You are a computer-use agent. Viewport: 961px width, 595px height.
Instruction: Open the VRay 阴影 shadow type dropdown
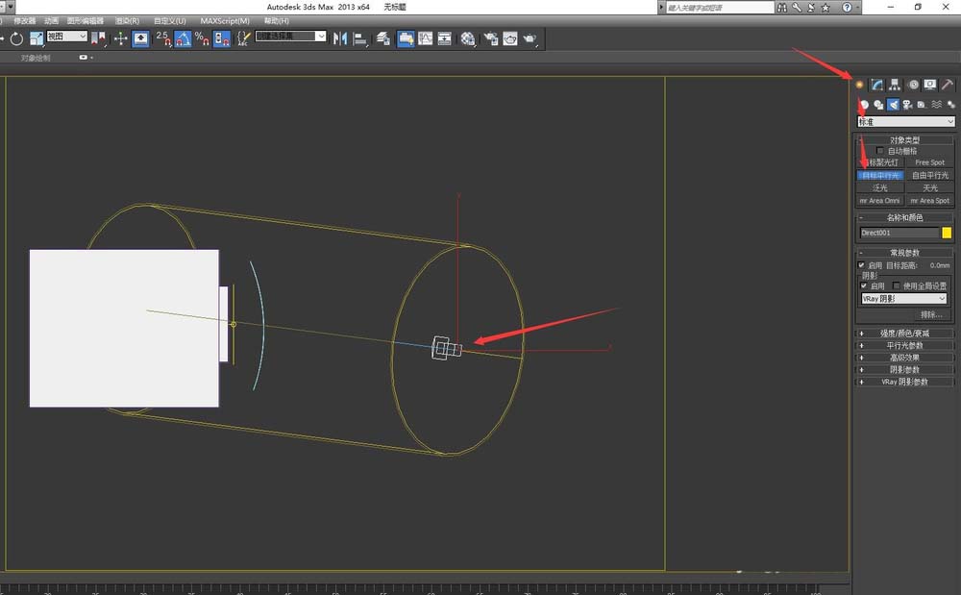point(903,299)
